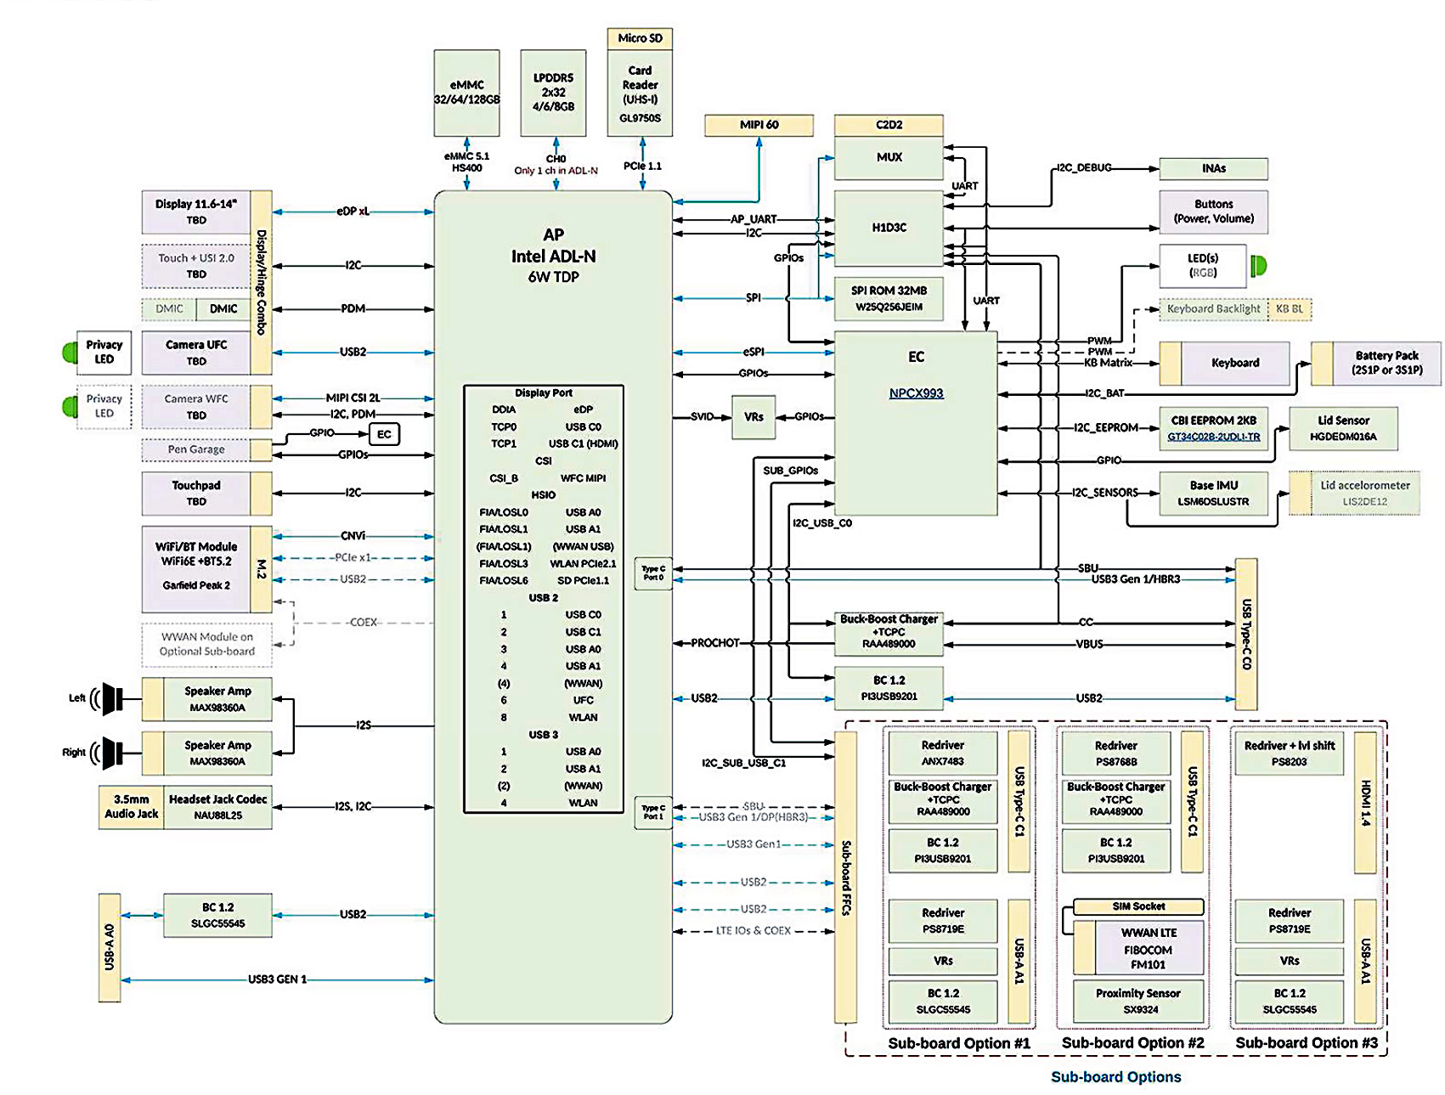Image resolution: width=1445 pixels, height=1095 pixels.
Task: Select the USB-A A0 connector bar
Action: click(110, 947)
